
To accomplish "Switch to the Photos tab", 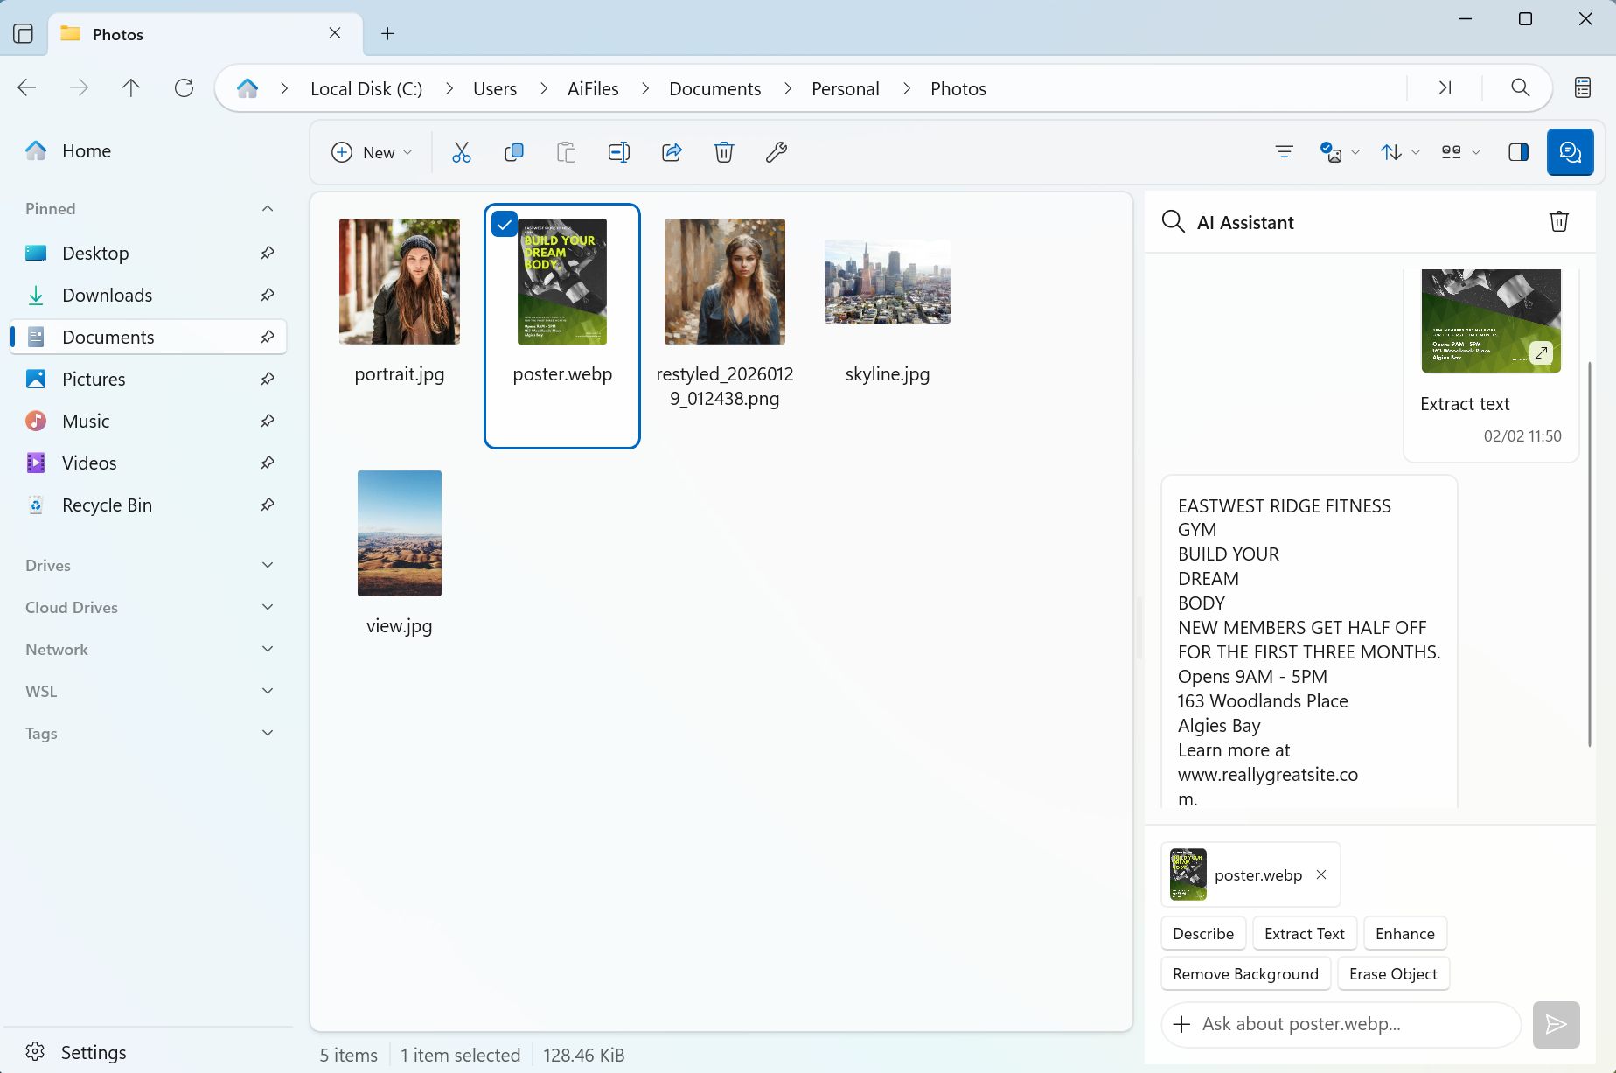I will [120, 34].
